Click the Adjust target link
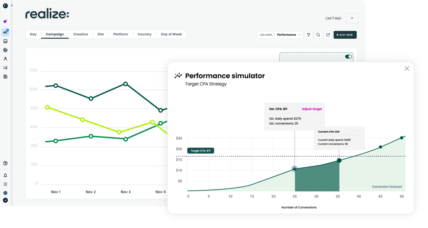This screenshot has height=228, width=428. click(x=312, y=109)
